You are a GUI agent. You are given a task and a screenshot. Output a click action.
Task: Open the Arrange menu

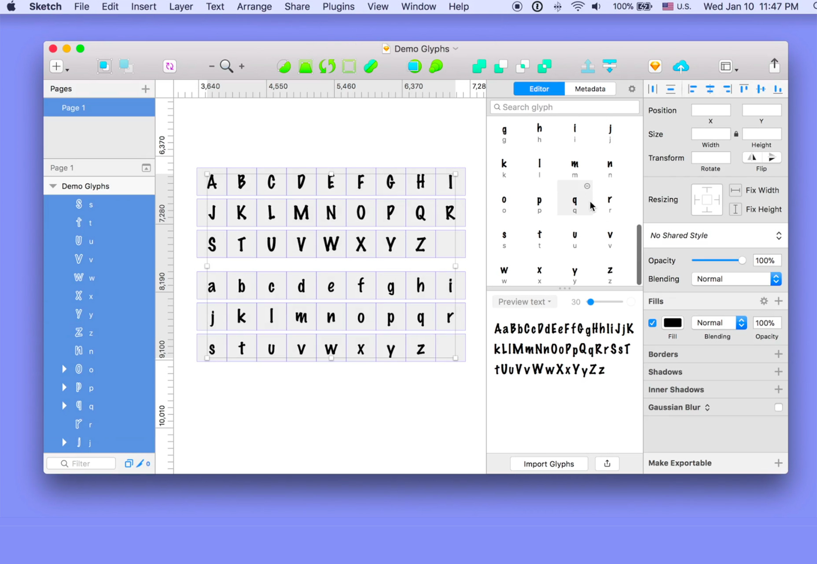pos(254,7)
